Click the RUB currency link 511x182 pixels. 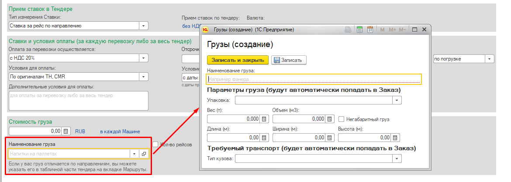[80, 131]
